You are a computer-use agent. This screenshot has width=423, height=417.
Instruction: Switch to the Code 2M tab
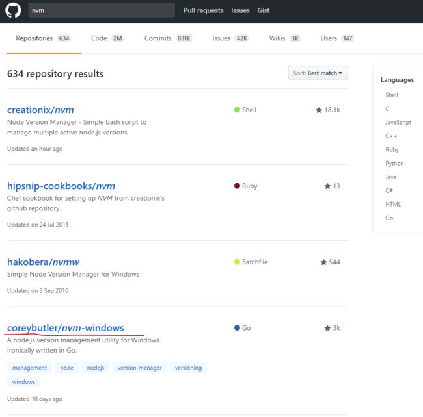(x=107, y=38)
